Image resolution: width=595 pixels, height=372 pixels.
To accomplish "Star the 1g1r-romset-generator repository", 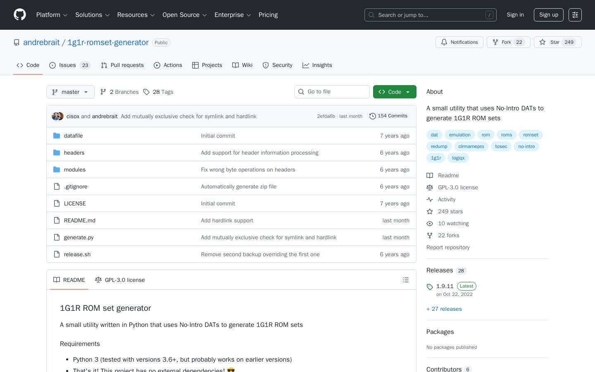I will pyautogui.click(x=558, y=42).
